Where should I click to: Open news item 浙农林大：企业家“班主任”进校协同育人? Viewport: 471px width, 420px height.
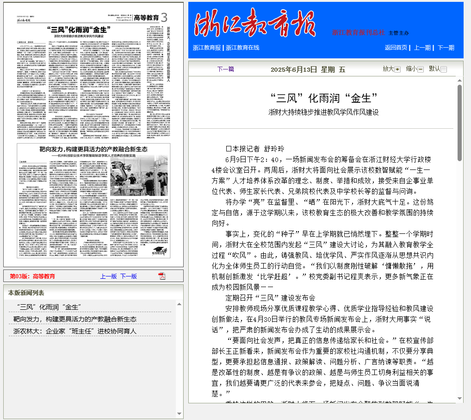coord(75,331)
